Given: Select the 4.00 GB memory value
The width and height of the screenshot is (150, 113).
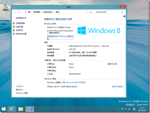Looking at the screenshot, I should [x=72, y=49].
